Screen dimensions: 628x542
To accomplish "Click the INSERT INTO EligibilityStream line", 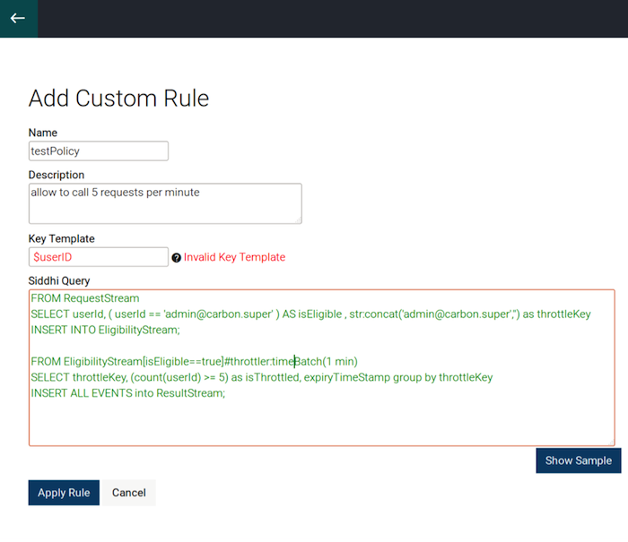I will pos(105,330).
